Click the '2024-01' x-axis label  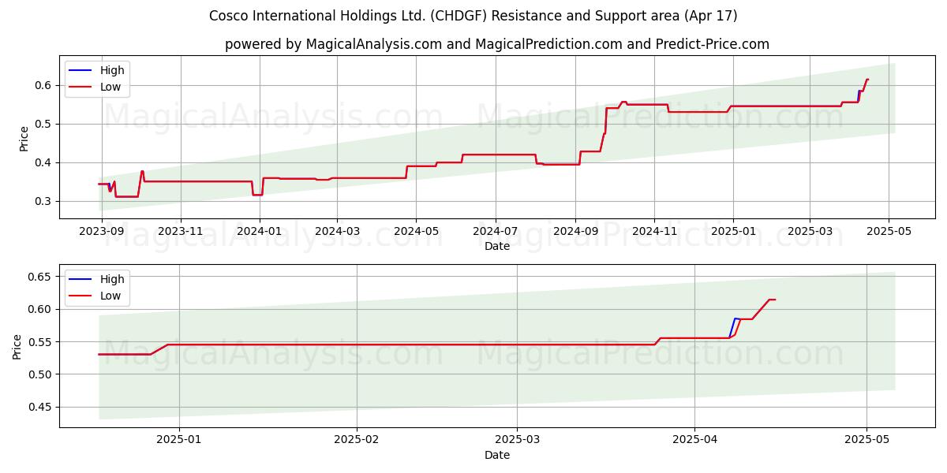click(260, 231)
